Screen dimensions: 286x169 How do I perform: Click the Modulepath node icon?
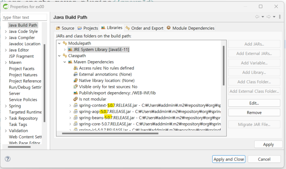coord(65,43)
